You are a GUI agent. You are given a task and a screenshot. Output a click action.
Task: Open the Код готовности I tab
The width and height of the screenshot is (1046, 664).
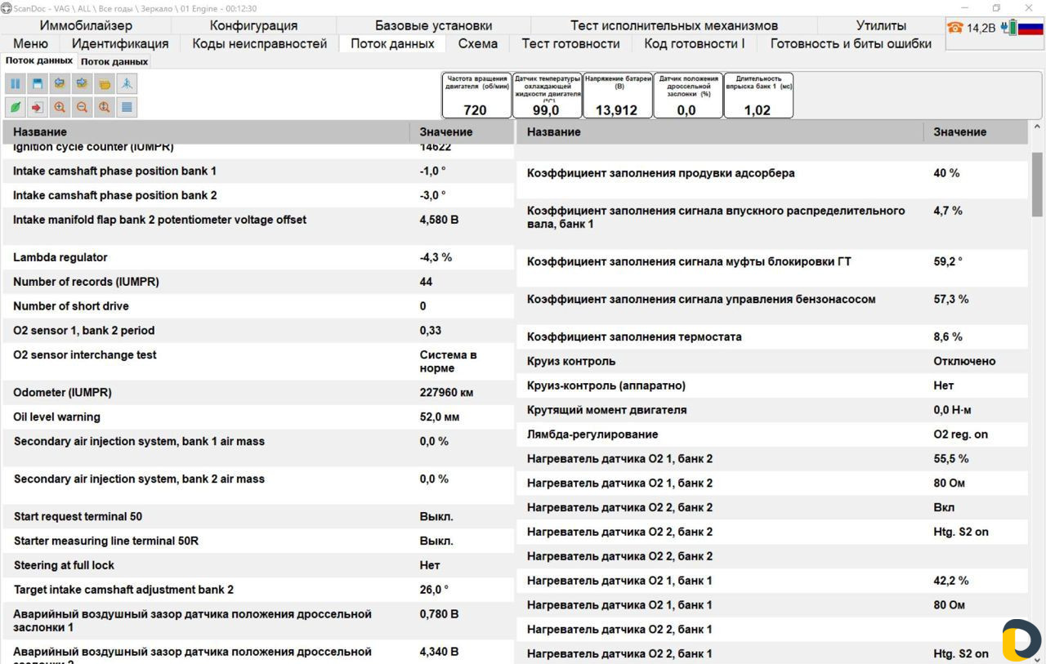tap(695, 43)
